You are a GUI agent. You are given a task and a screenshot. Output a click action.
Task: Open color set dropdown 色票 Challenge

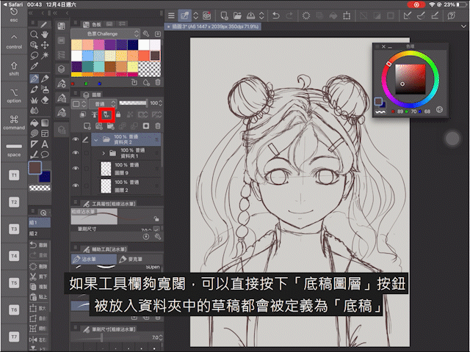tap(105, 34)
